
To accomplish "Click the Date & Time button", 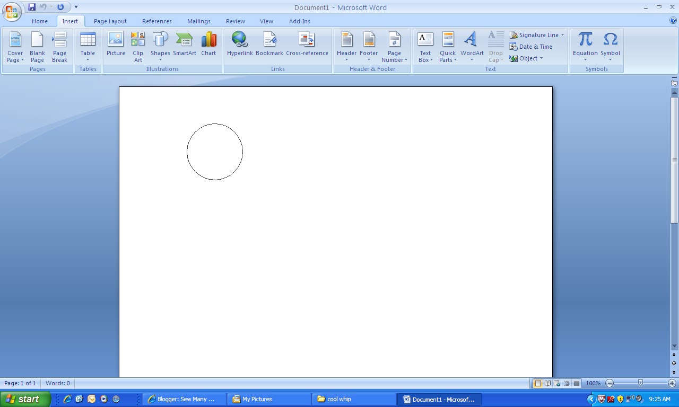I will [x=531, y=47].
